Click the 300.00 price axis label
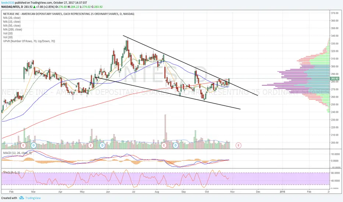The height and width of the screenshot is (202, 343). coord(335,66)
